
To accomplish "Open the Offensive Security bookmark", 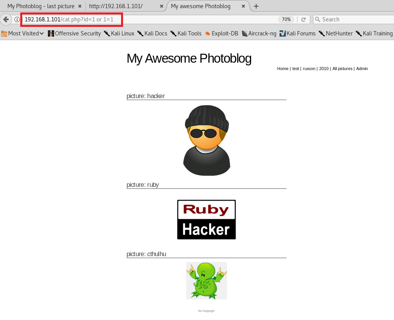I will click(74, 33).
